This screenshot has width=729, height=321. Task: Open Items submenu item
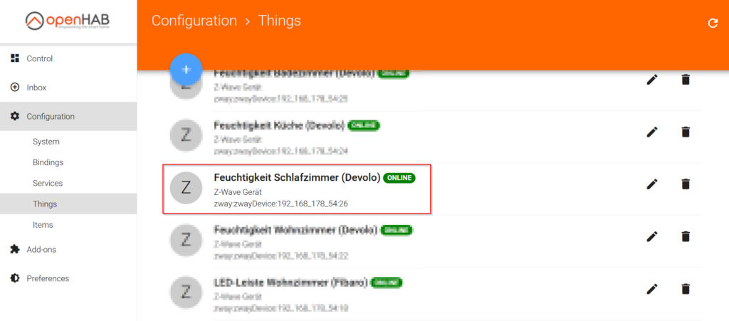point(43,225)
